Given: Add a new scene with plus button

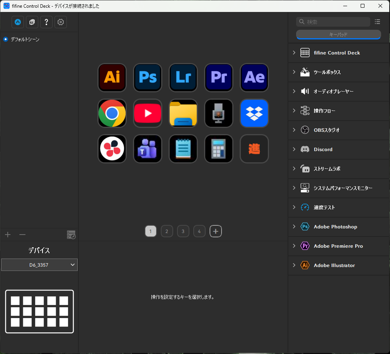Looking at the screenshot, I should (8, 235).
